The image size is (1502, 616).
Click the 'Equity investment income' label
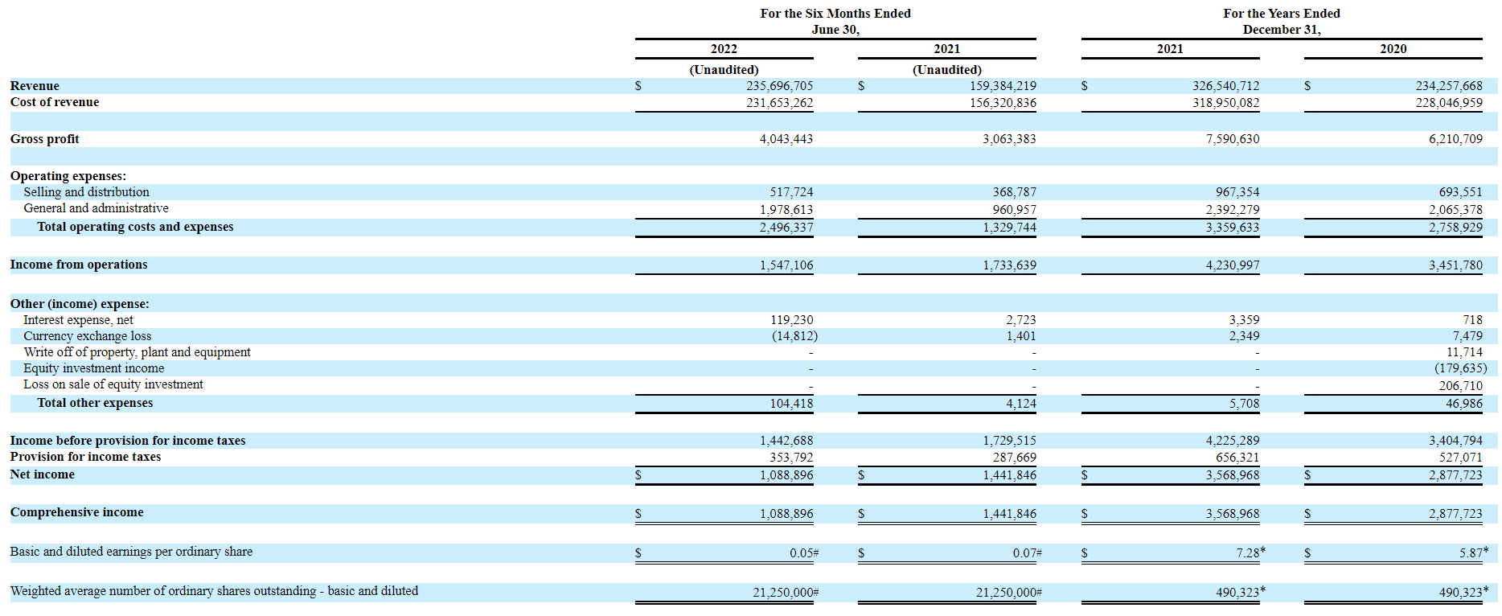93,368
